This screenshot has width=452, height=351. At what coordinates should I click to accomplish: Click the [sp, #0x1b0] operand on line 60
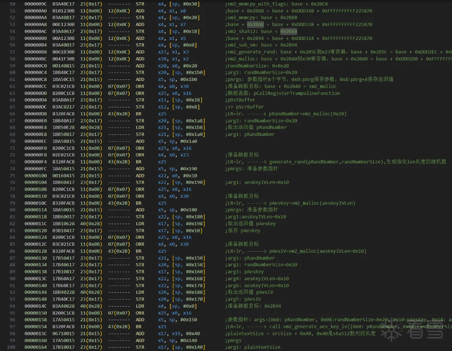click(188, 72)
